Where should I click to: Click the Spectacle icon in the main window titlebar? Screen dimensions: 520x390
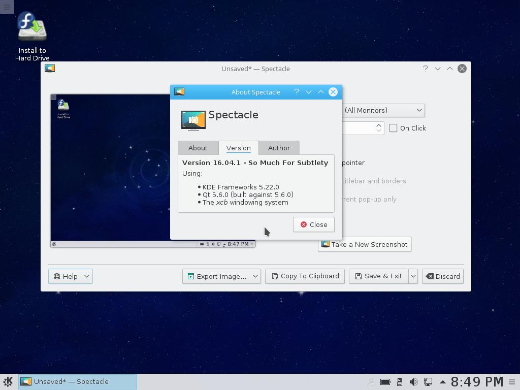coord(50,69)
